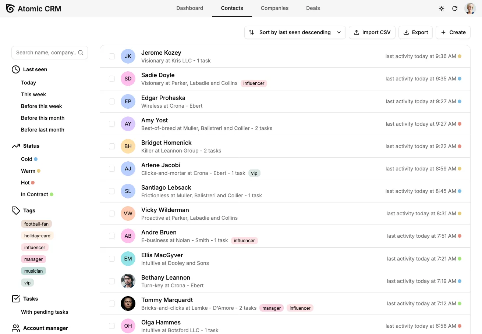Click the magnifier icon in search box
Screen dimensions: 482x334
(81, 53)
